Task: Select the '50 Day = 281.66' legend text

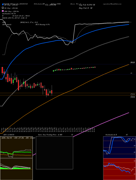Action: click(x=11, y=8)
